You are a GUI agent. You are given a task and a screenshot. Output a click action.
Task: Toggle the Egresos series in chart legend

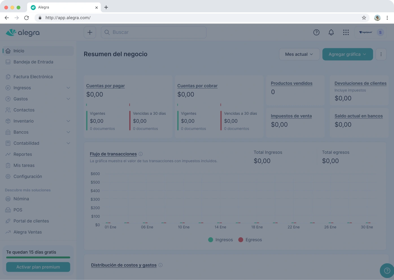tap(250, 240)
